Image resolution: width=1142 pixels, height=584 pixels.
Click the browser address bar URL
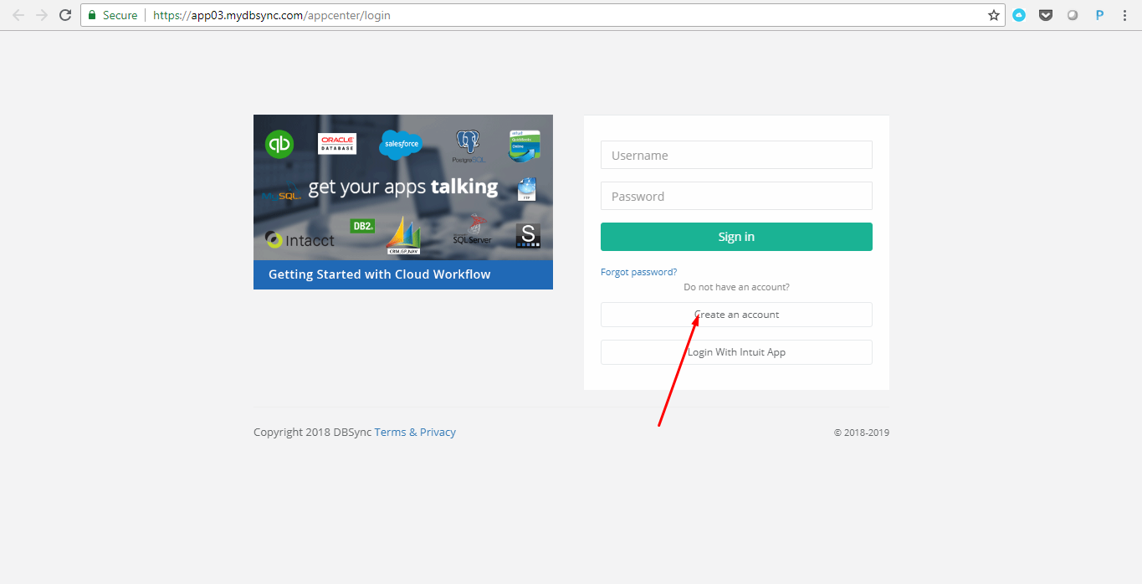[x=272, y=15]
